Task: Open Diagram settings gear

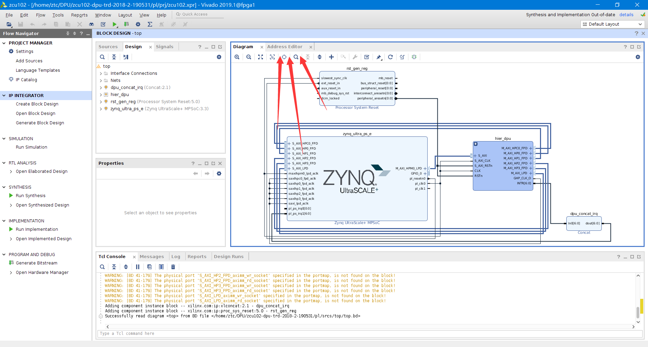Action: click(x=638, y=57)
